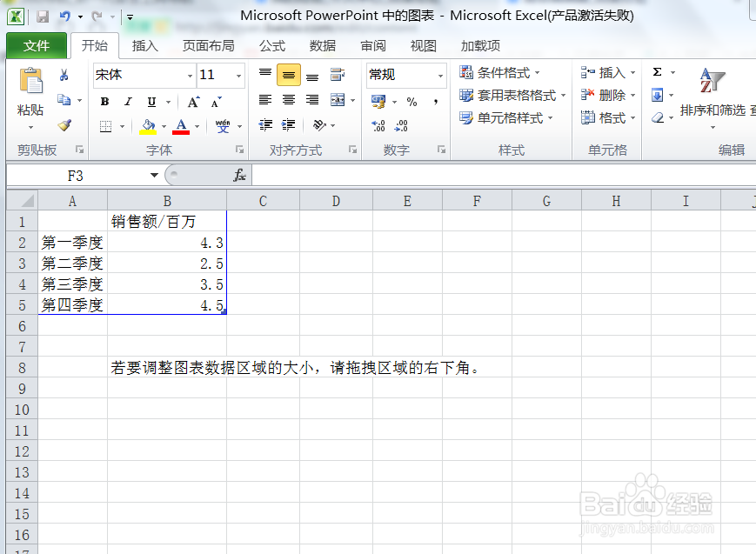The image size is (756, 554).
Task: Click the Select All corner of the grid
Action: coord(23,200)
